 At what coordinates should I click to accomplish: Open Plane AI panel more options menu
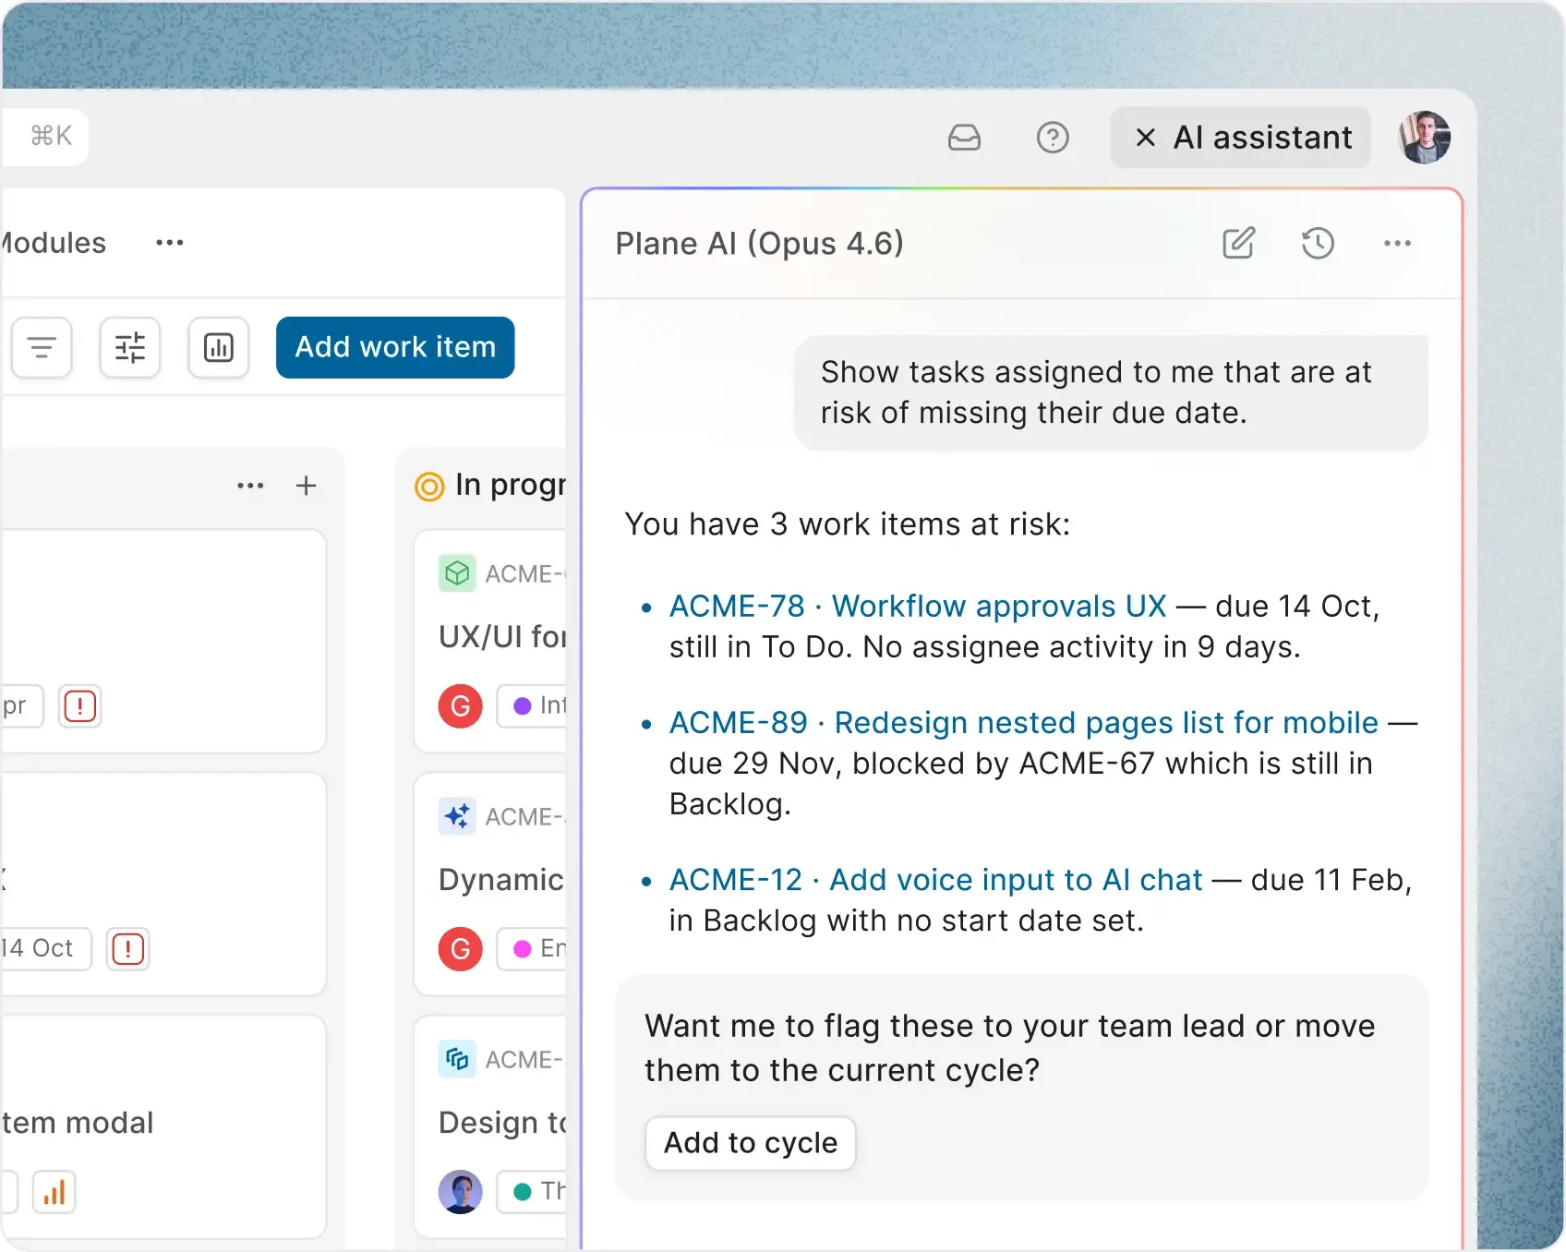[1397, 243]
